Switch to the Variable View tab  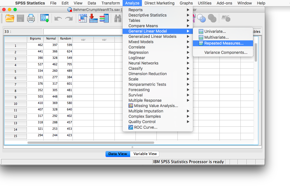(145, 154)
